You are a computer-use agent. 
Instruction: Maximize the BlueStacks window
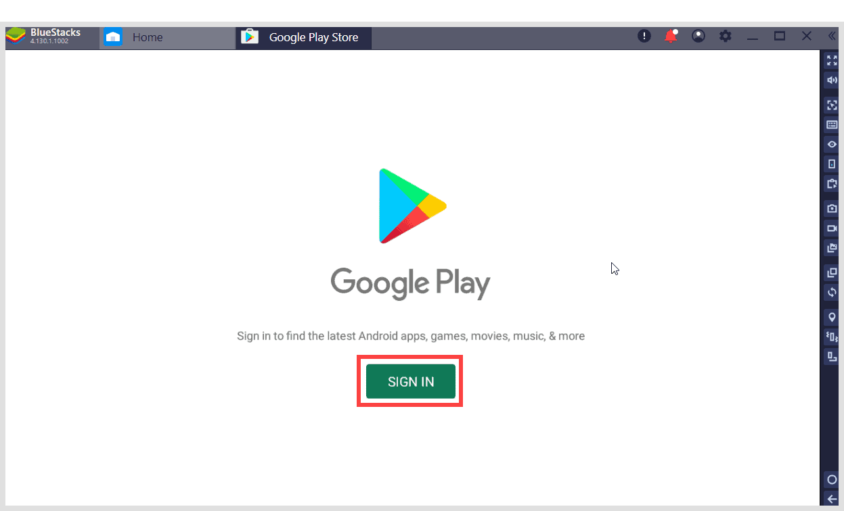coord(780,36)
